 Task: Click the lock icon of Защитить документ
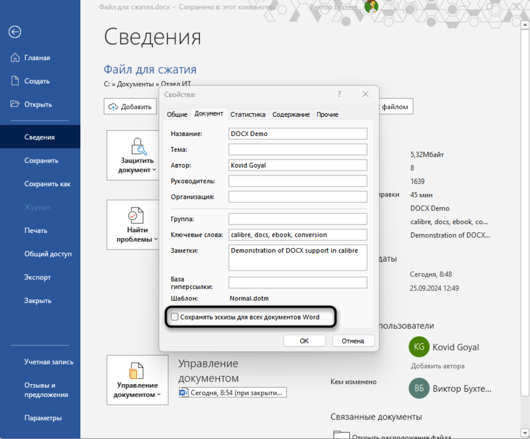(x=138, y=146)
